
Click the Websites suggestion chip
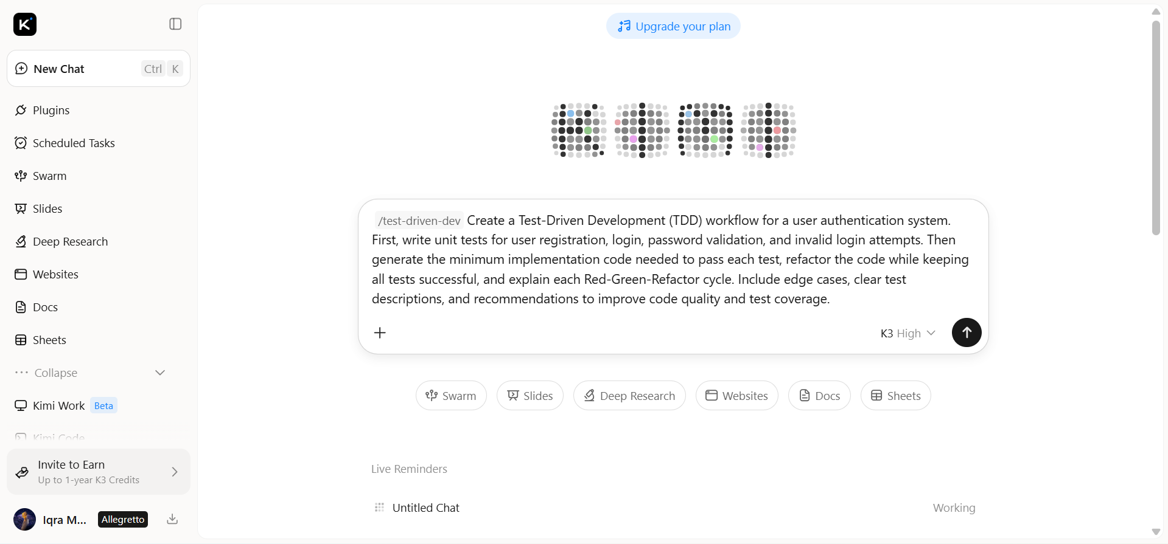point(736,396)
